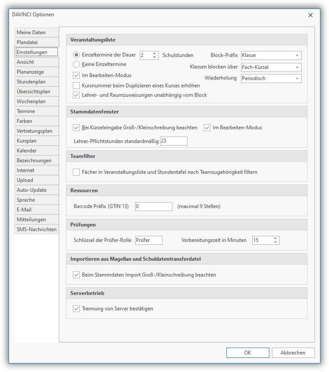
Task: Click the Barcode Präfix input field
Action: 153,206
